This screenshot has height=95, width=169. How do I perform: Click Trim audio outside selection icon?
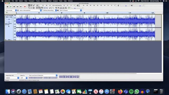pos(44,8)
